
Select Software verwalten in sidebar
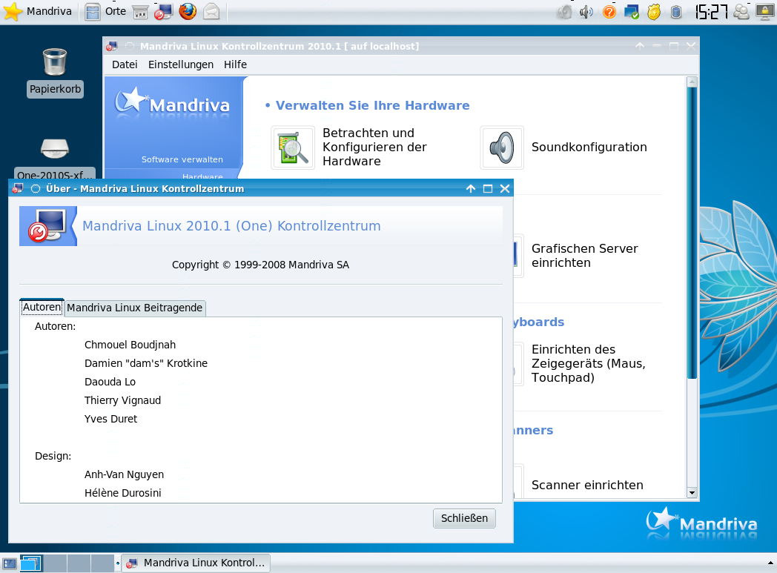(182, 159)
